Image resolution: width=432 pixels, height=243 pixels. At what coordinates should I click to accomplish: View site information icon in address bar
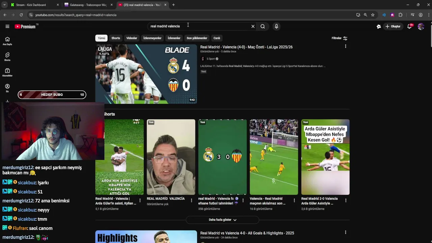coord(31,15)
